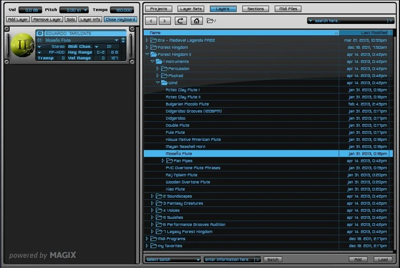The width and height of the screenshot is (400, 268).
Task: Open the Midi Files tab
Action: [x=288, y=9]
